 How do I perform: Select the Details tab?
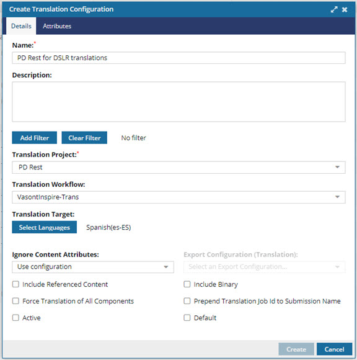click(21, 26)
